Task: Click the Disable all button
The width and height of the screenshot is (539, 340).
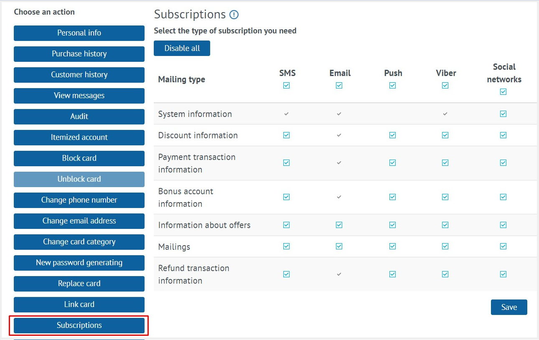Action: point(182,48)
